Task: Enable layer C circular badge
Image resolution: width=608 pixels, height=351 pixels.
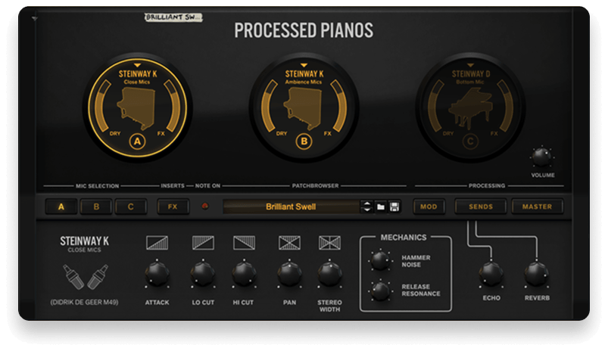Action: (x=470, y=141)
